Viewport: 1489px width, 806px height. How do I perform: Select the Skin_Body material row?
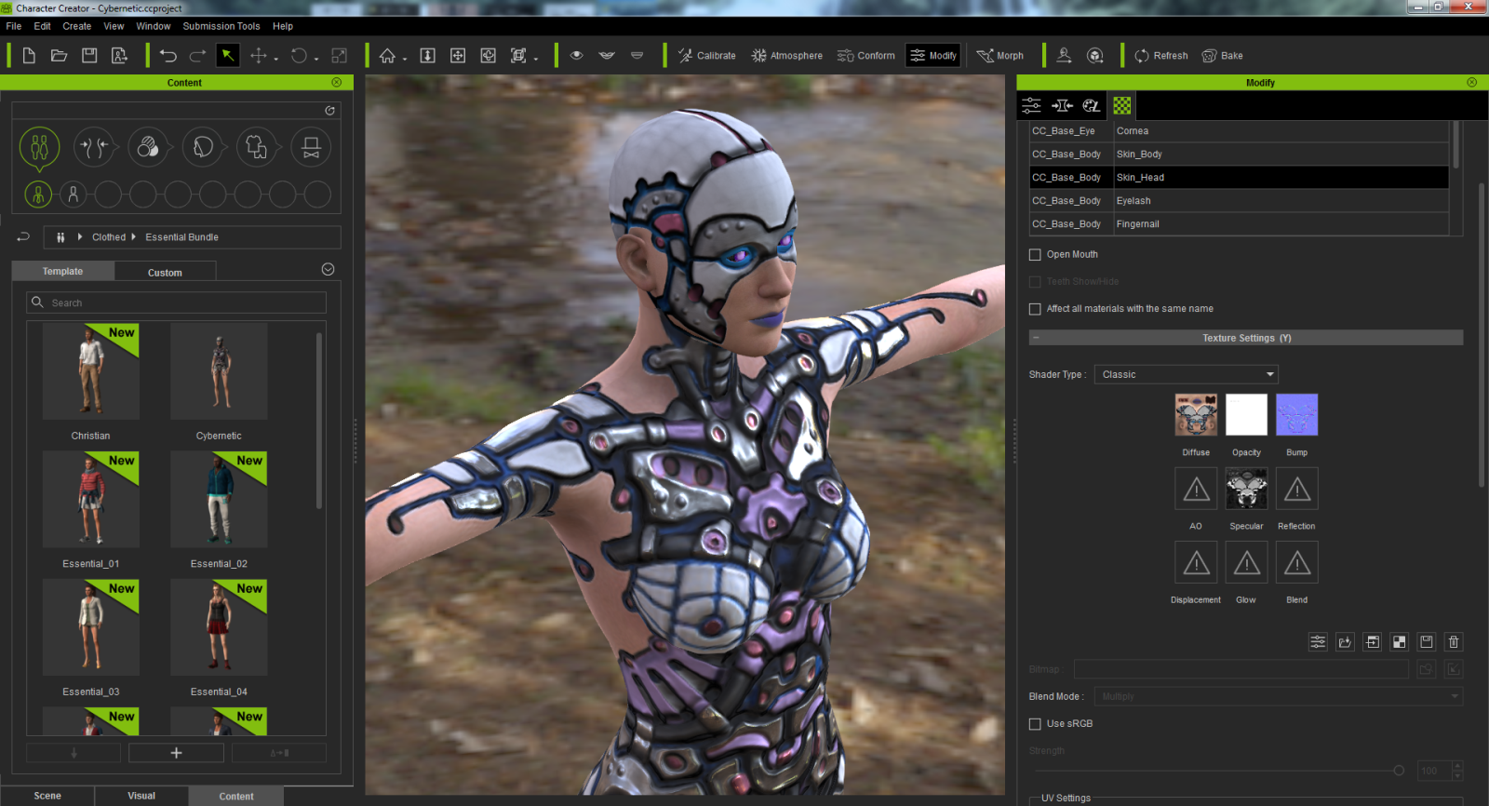(x=1239, y=154)
